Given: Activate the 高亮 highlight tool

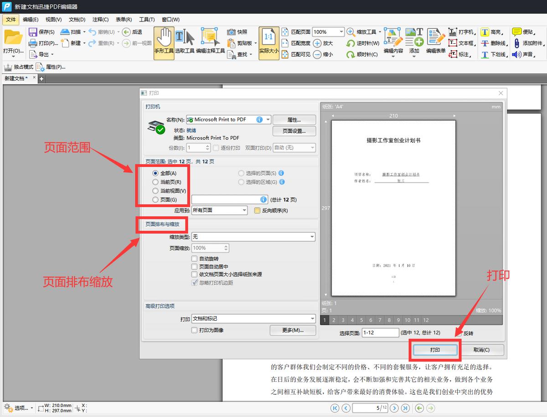Looking at the screenshot, I should click(489, 32).
